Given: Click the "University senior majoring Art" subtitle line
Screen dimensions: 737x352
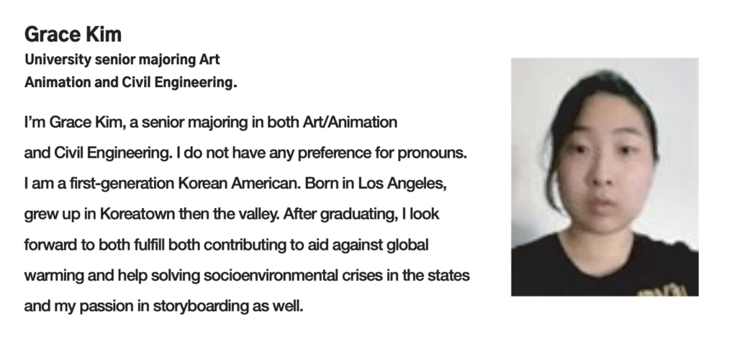Looking at the screenshot, I should click(x=122, y=60).
